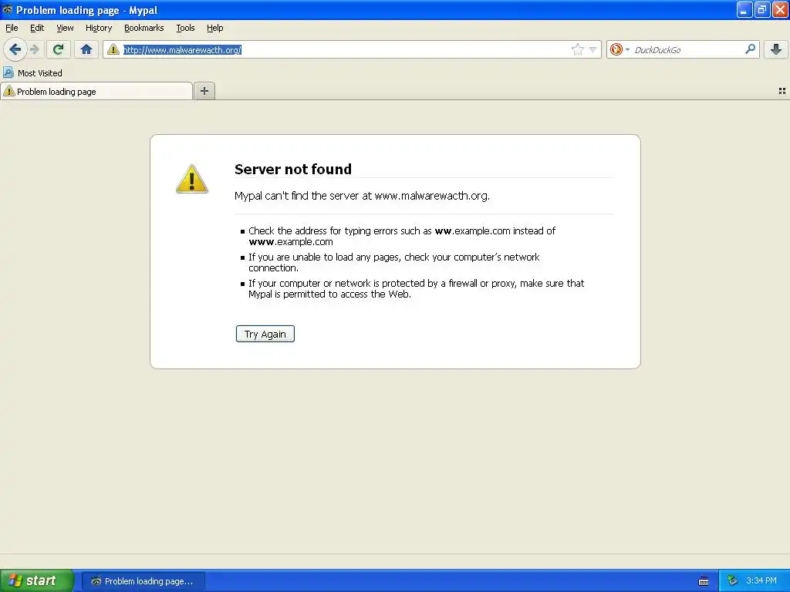
Task: Click the warning identity icon in address bar
Action: click(113, 49)
